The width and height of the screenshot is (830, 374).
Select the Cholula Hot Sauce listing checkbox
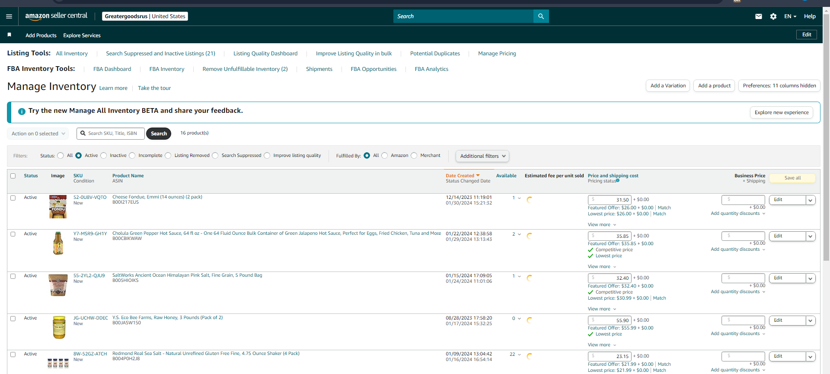click(x=13, y=234)
